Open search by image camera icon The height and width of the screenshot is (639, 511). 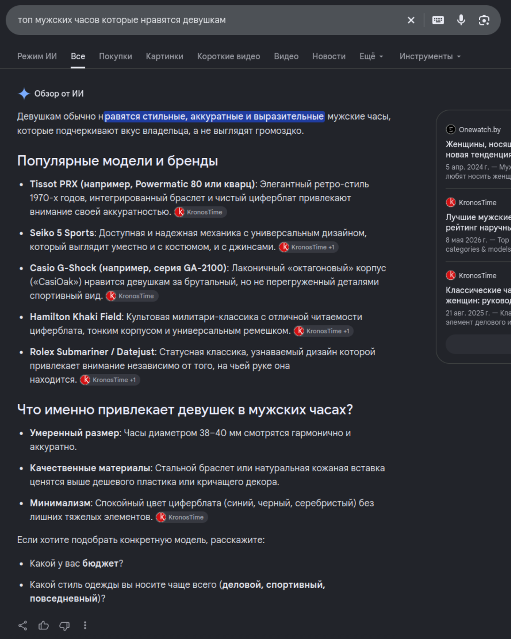(x=484, y=20)
